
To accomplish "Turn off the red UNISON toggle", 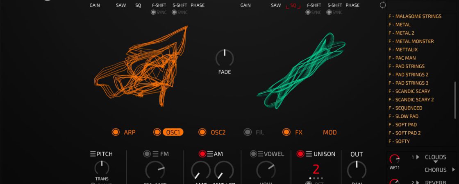I will (x=300, y=154).
